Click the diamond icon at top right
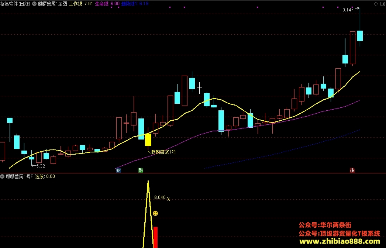386x248 pixels. pyautogui.click(x=376, y=4)
